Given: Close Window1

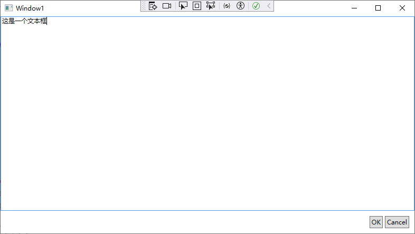Looking at the screenshot, I should pos(402,8).
